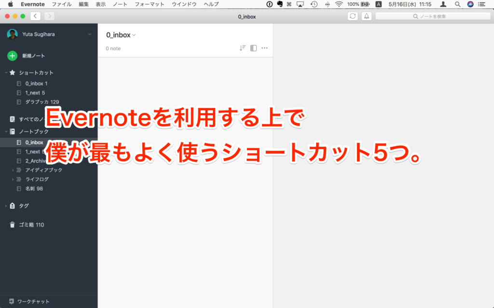Click the star icon beside ショートカット
Screen dimensions: 494x308
tap(12, 73)
